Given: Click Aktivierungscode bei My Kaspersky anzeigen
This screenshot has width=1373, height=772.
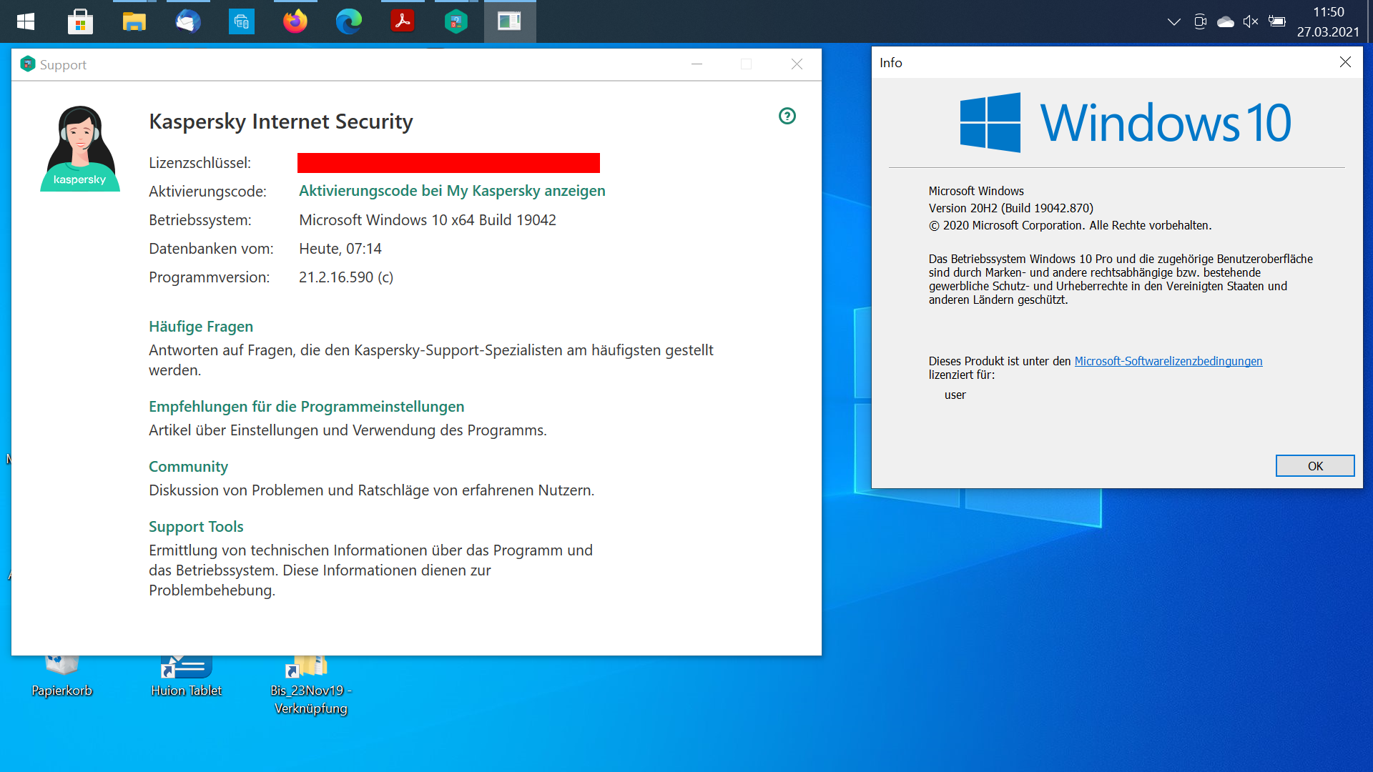Looking at the screenshot, I should [452, 191].
